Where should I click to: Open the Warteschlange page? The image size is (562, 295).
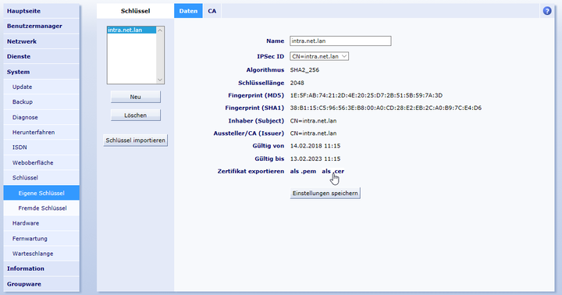click(x=41, y=254)
